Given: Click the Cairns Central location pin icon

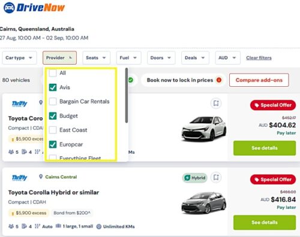Looking at the screenshot, I should (x=41, y=177).
